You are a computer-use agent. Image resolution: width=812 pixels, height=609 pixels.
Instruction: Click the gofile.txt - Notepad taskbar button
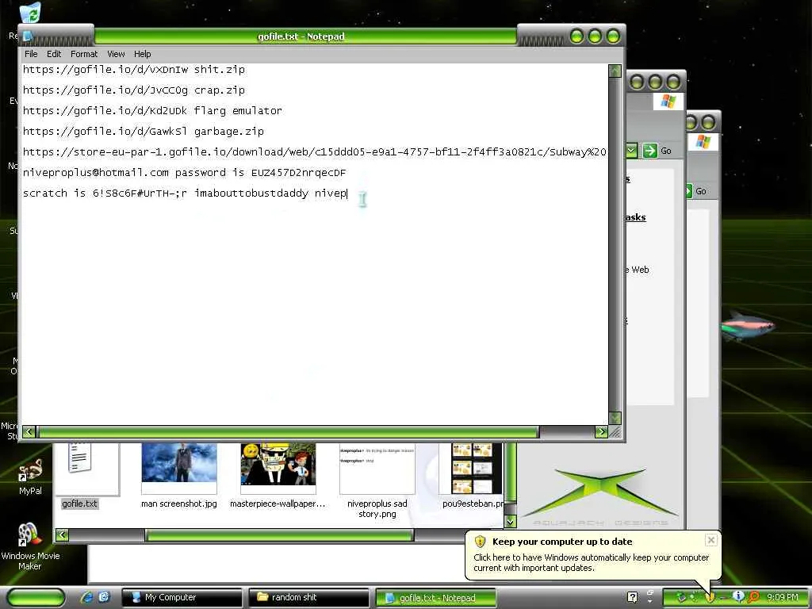435,598
